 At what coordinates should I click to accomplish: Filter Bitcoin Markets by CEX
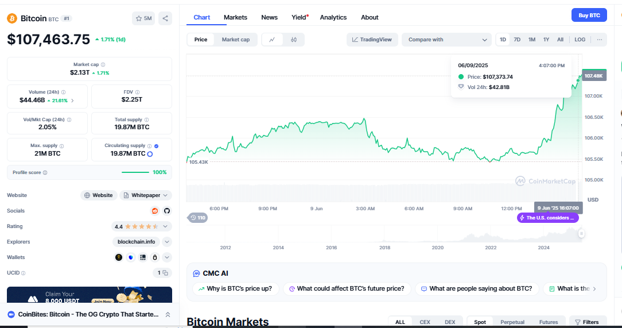coord(425,322)
